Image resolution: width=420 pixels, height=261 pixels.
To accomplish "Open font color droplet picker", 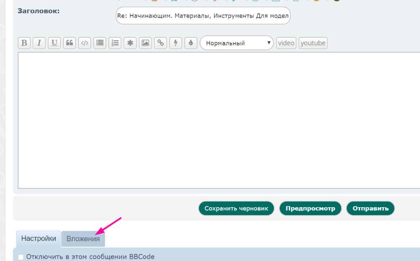I will tap(191, 43).
